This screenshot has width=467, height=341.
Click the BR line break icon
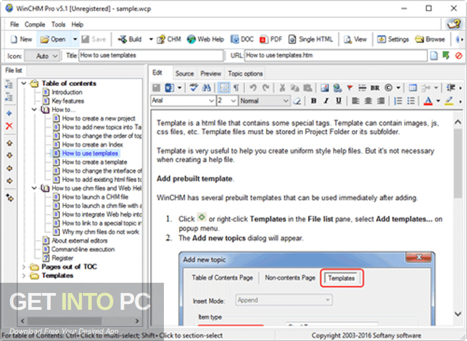(x=375, y=88)
